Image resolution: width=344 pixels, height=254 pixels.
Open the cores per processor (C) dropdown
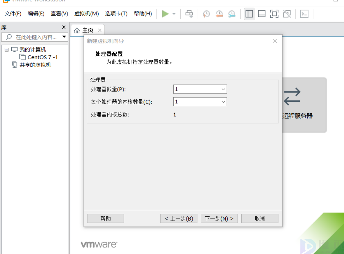point(200,102)
